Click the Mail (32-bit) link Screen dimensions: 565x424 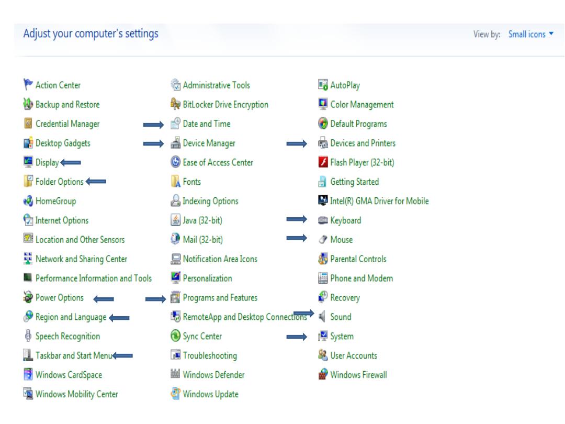pos(203,239)
